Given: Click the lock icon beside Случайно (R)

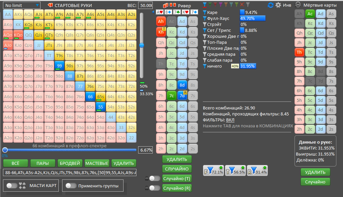Looking at the screenshot, I should [x=147, y=188].
